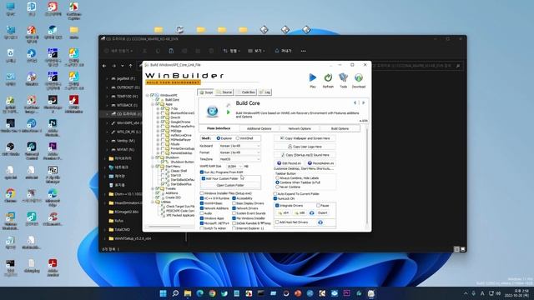Click the Build Core panel vertical scrollbar
534x300 pixels.
(367, 177)
